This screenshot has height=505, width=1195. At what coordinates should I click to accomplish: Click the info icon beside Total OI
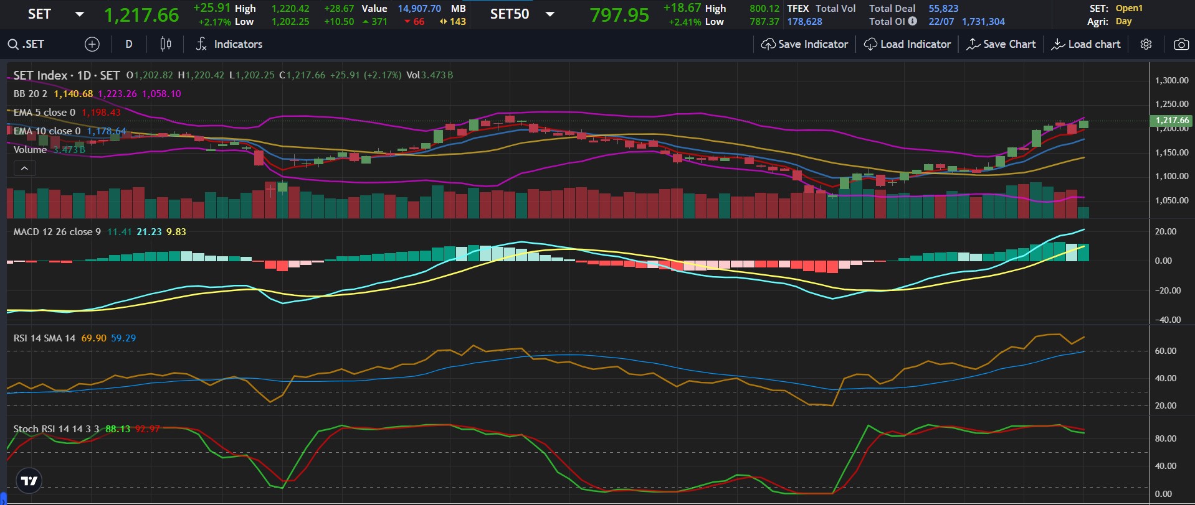point(913,21)
